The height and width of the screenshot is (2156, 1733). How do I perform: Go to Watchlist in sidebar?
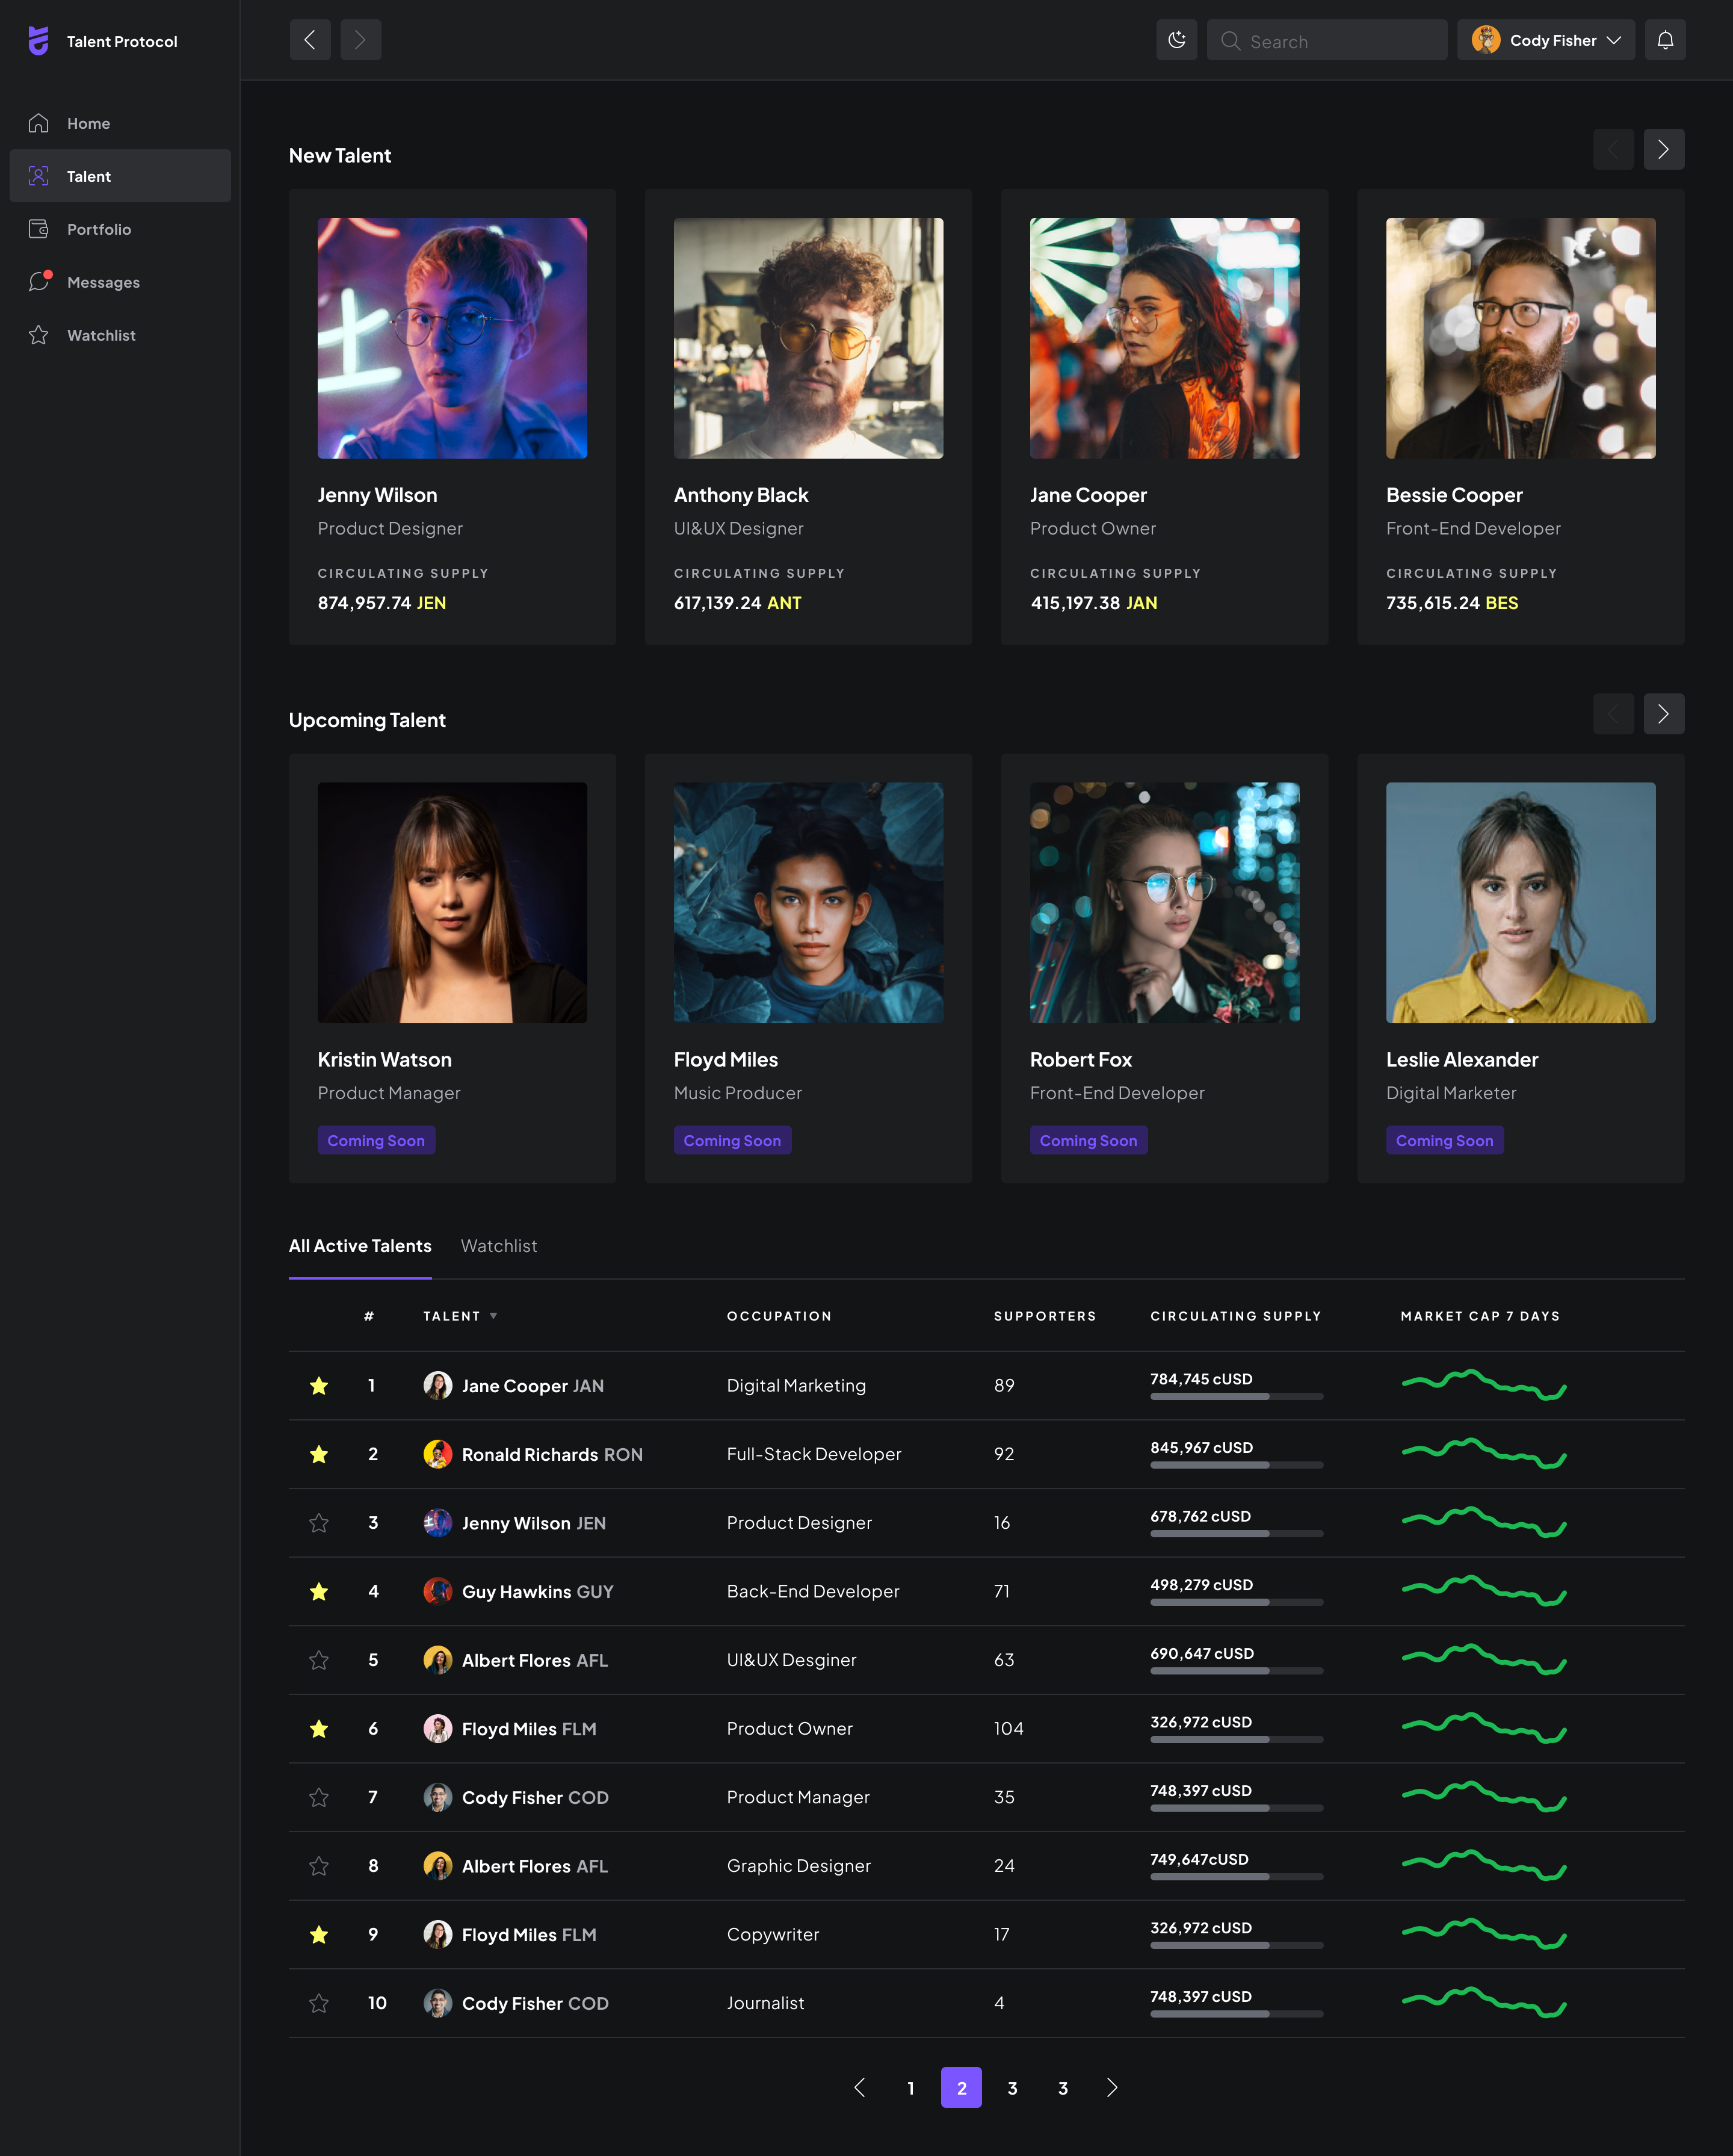(101, 335)
